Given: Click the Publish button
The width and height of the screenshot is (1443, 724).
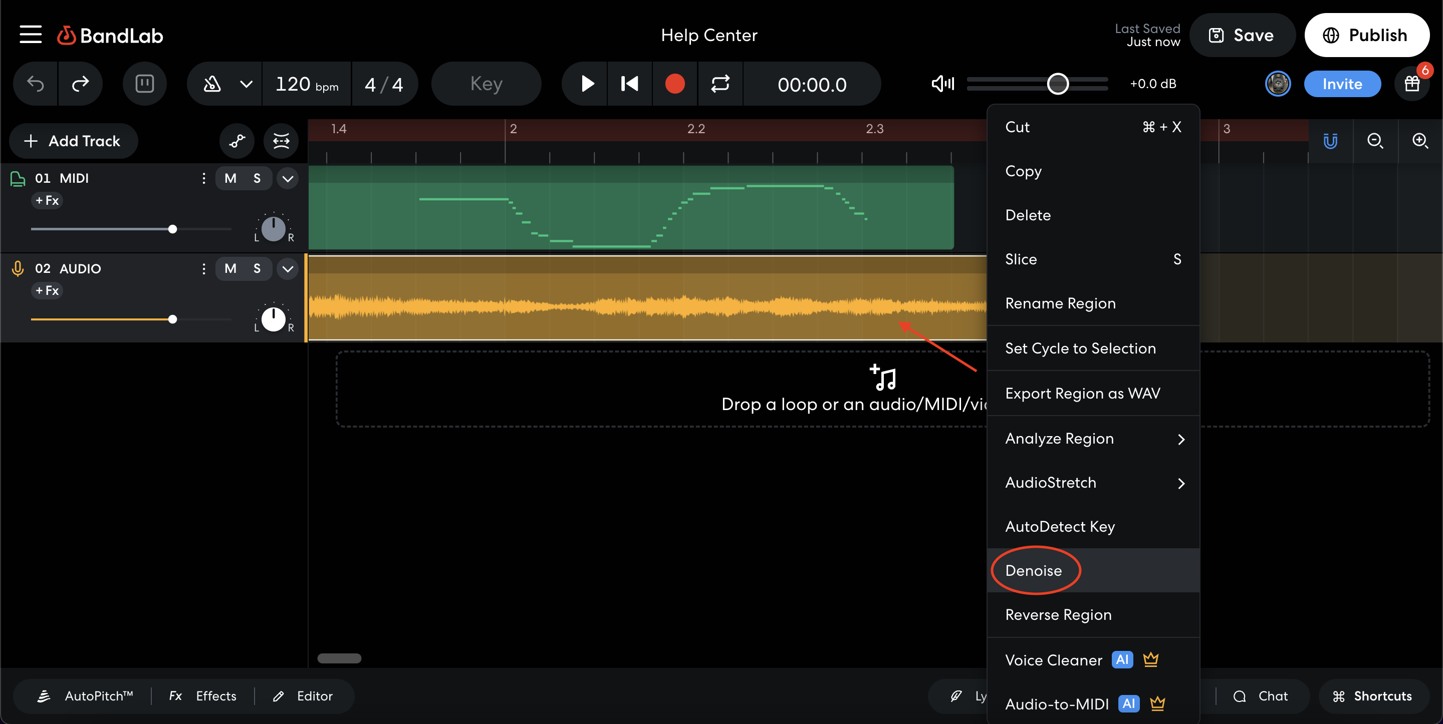Looking at the screenshot, I should [x=1366, y=35].
